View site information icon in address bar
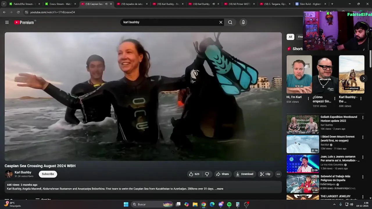 26,12
